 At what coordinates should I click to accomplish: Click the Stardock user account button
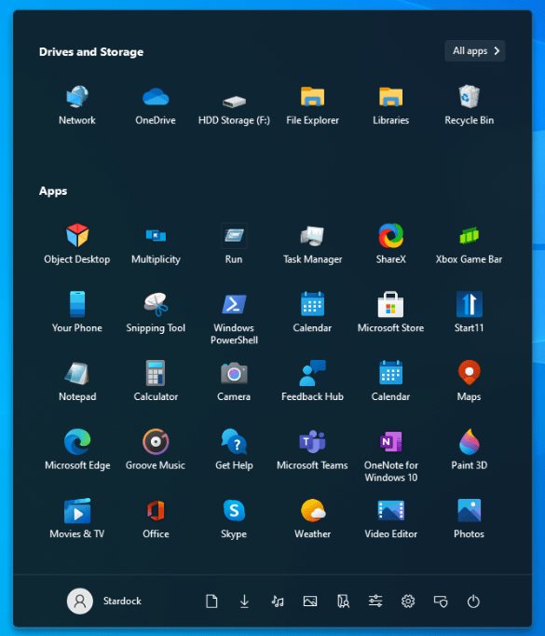pyautogui.click(x=104, y=601)
